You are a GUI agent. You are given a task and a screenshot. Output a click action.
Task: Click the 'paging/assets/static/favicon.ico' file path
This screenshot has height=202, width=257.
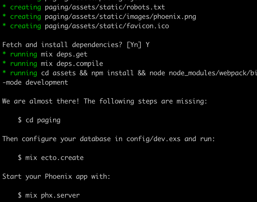[x=107, y=26]
